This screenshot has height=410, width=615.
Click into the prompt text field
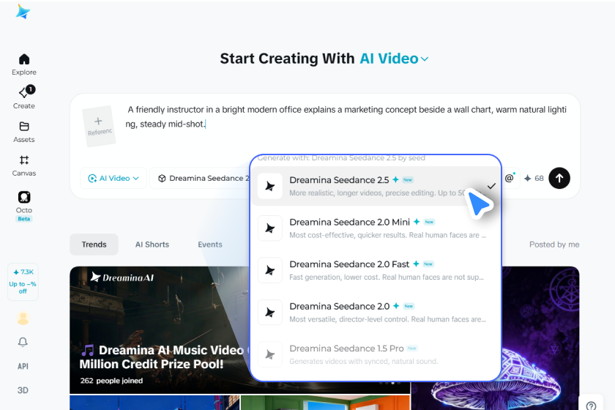coord(347,117)
